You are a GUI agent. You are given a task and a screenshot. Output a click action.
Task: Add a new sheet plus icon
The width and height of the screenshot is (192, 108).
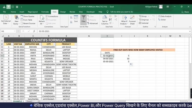39,101
